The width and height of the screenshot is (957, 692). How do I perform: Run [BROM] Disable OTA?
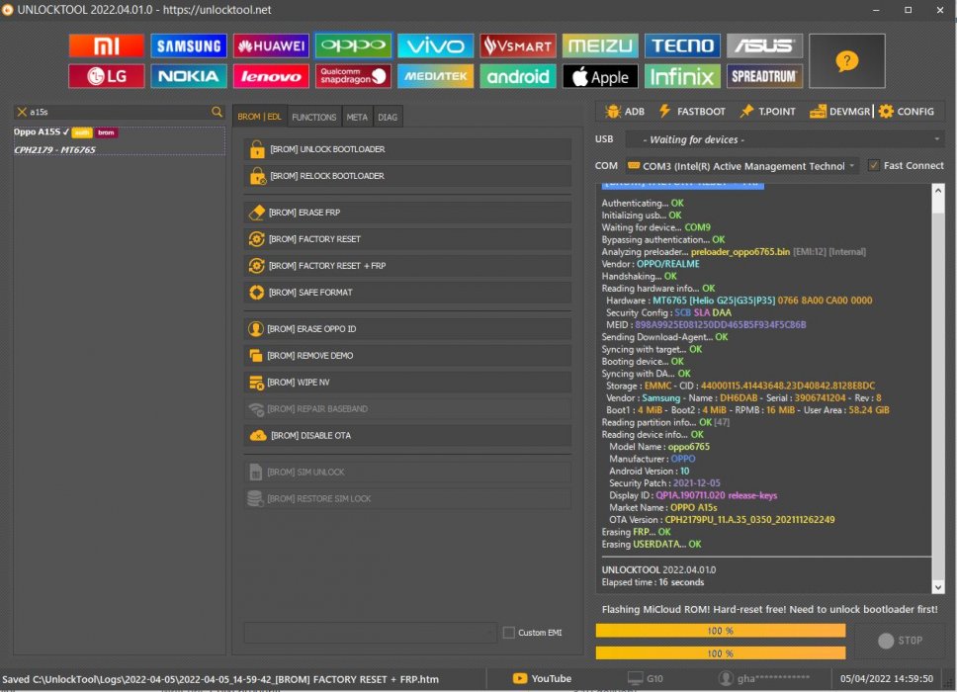click(x=407, y=436)
